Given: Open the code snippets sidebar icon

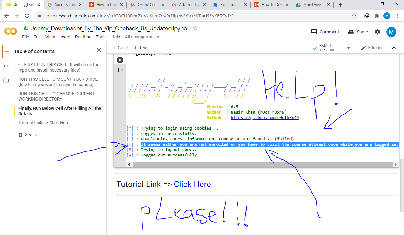Looking at the screenshot, I should pos(6,66).
